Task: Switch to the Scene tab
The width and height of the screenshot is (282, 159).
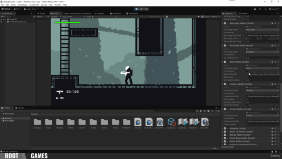Action: pyautogui.click(x=41, y=14)
